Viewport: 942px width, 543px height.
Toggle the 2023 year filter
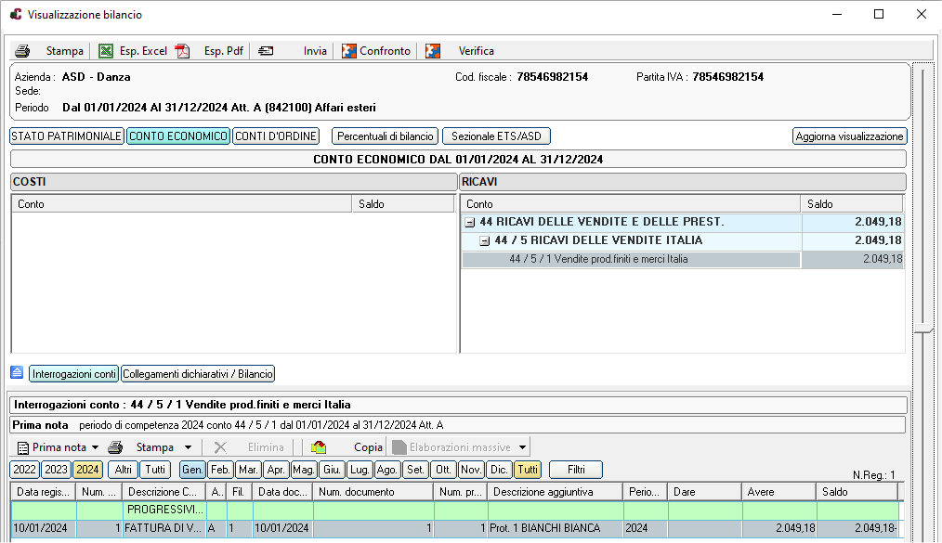[x=57, y=470]
